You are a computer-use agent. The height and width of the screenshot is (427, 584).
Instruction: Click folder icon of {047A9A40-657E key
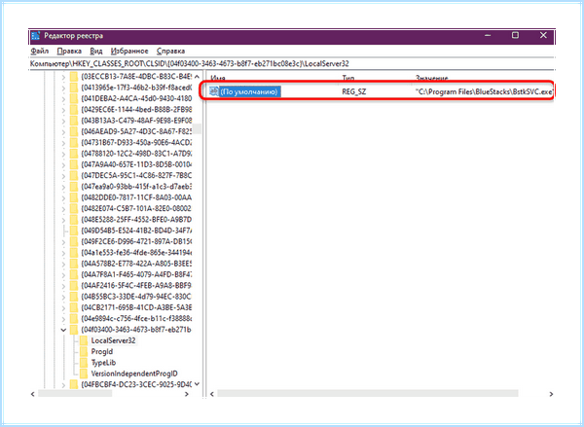tap(74, 164)
